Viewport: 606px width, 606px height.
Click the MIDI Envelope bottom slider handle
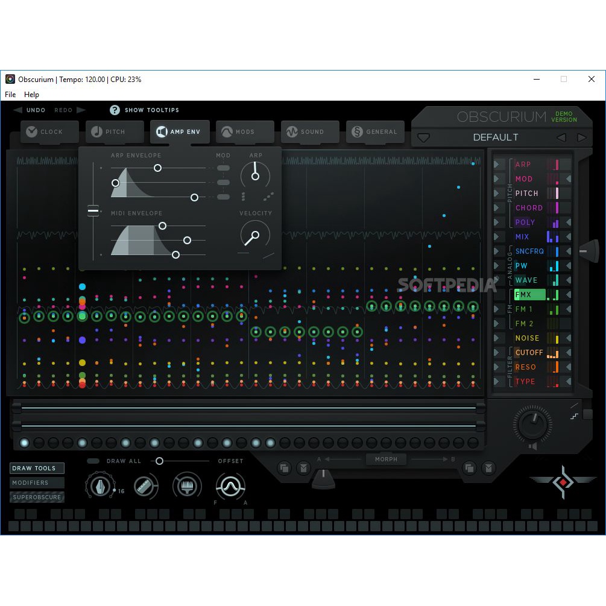coord(175,254)
